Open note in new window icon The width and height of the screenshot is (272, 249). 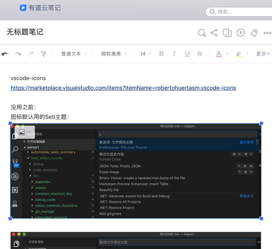227,33
